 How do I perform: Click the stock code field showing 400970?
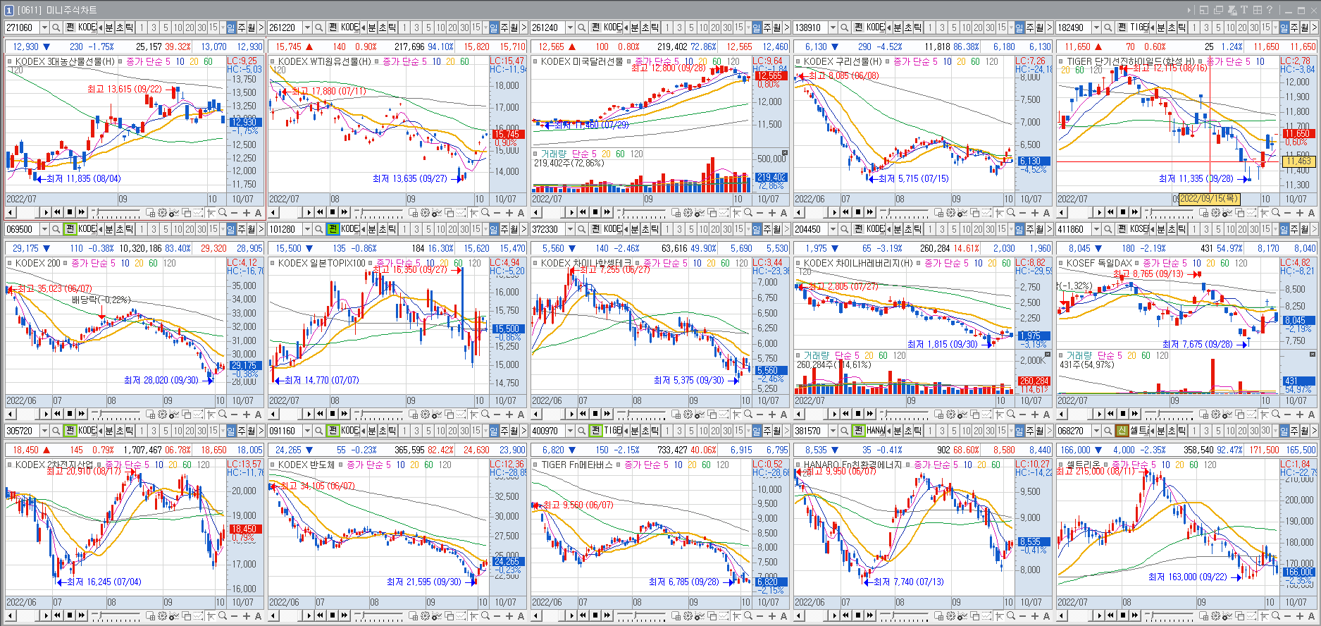(548, 431)
